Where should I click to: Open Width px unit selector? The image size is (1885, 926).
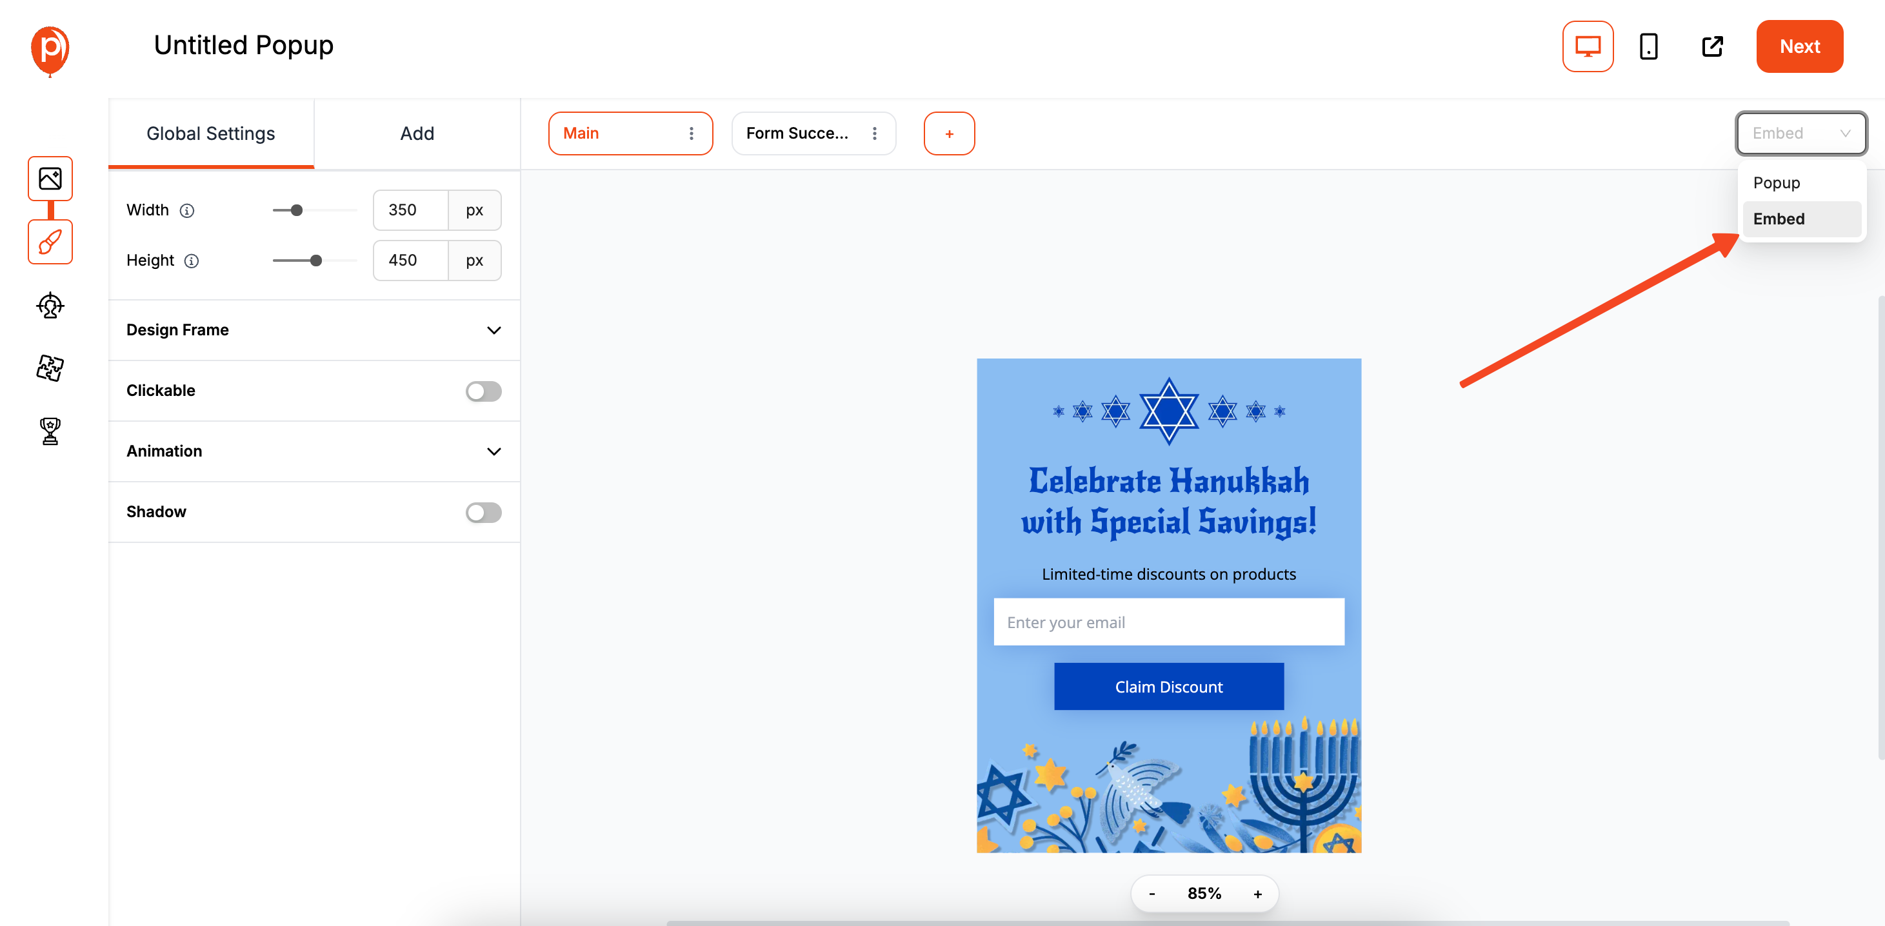pyautogui.click(x=474, y=210)
